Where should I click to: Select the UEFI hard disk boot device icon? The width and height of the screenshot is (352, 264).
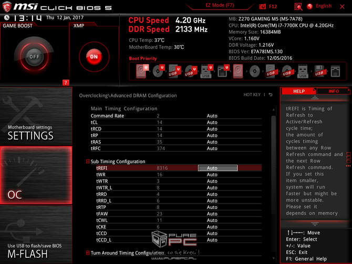(142, 71)
